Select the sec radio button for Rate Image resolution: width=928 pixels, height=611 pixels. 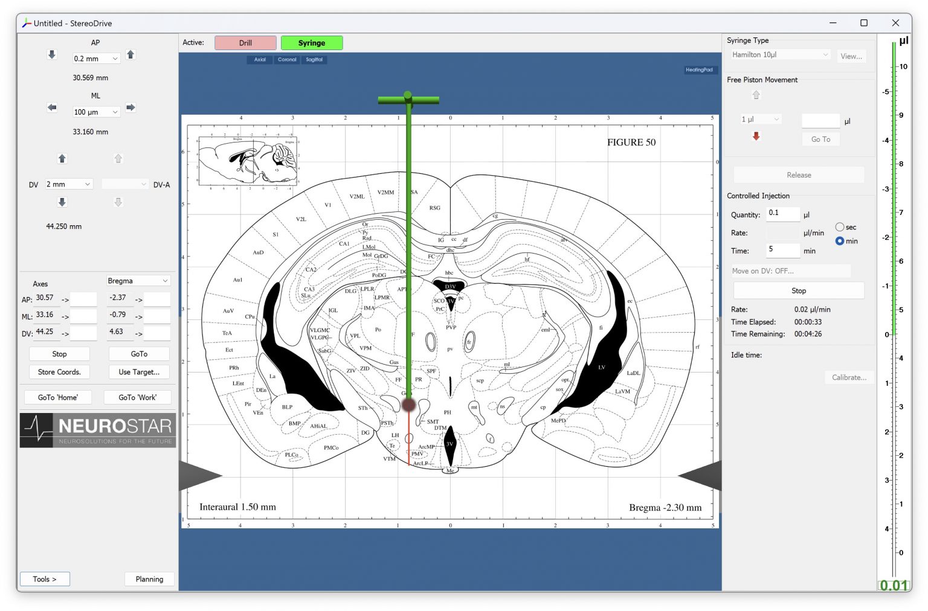[x=839, y=226]
